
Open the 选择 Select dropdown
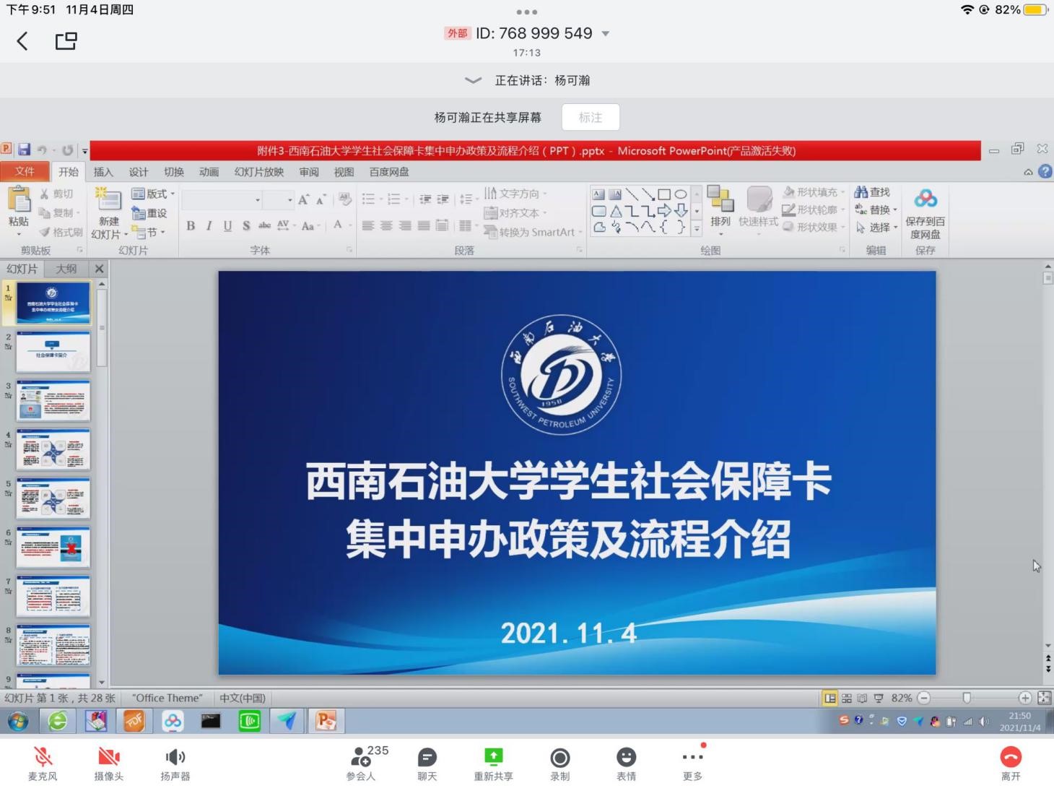coord(876,227)
